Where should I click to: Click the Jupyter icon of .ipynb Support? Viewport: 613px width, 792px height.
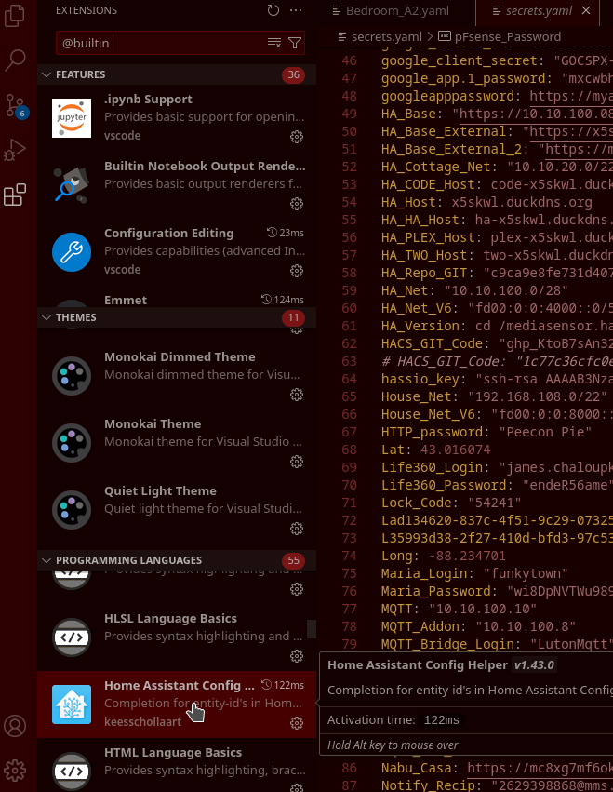(x=72, y=118)
